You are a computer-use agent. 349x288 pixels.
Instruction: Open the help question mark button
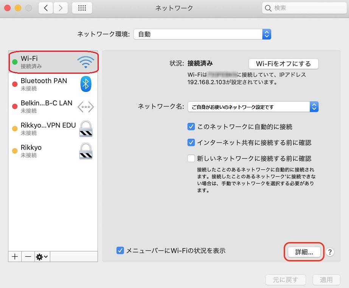[x=330, y=252]
